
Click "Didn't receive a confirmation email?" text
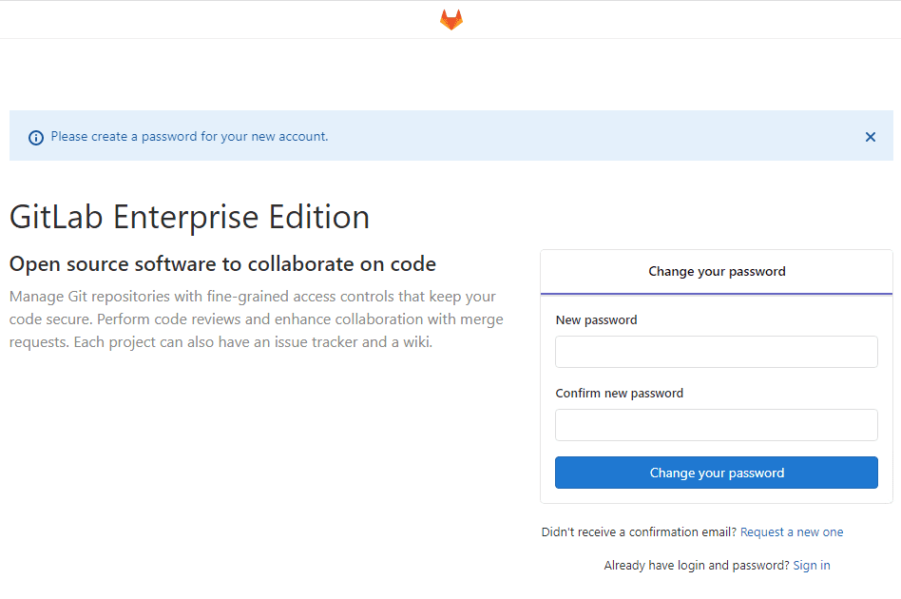[x=639, y=532]
